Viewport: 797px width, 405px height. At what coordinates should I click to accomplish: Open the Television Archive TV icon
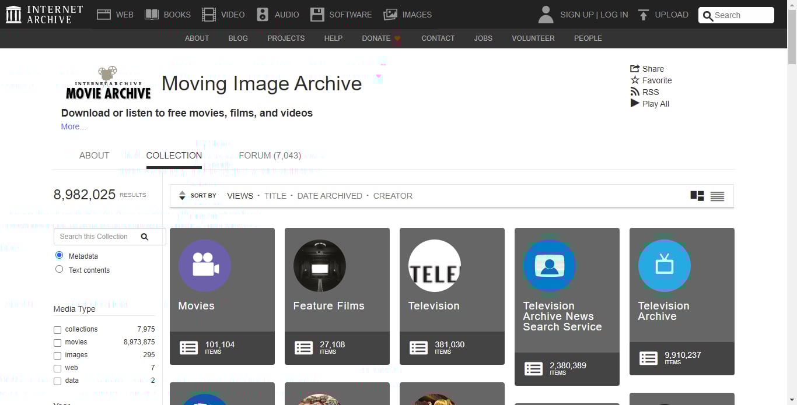click(x=665, y=266)
